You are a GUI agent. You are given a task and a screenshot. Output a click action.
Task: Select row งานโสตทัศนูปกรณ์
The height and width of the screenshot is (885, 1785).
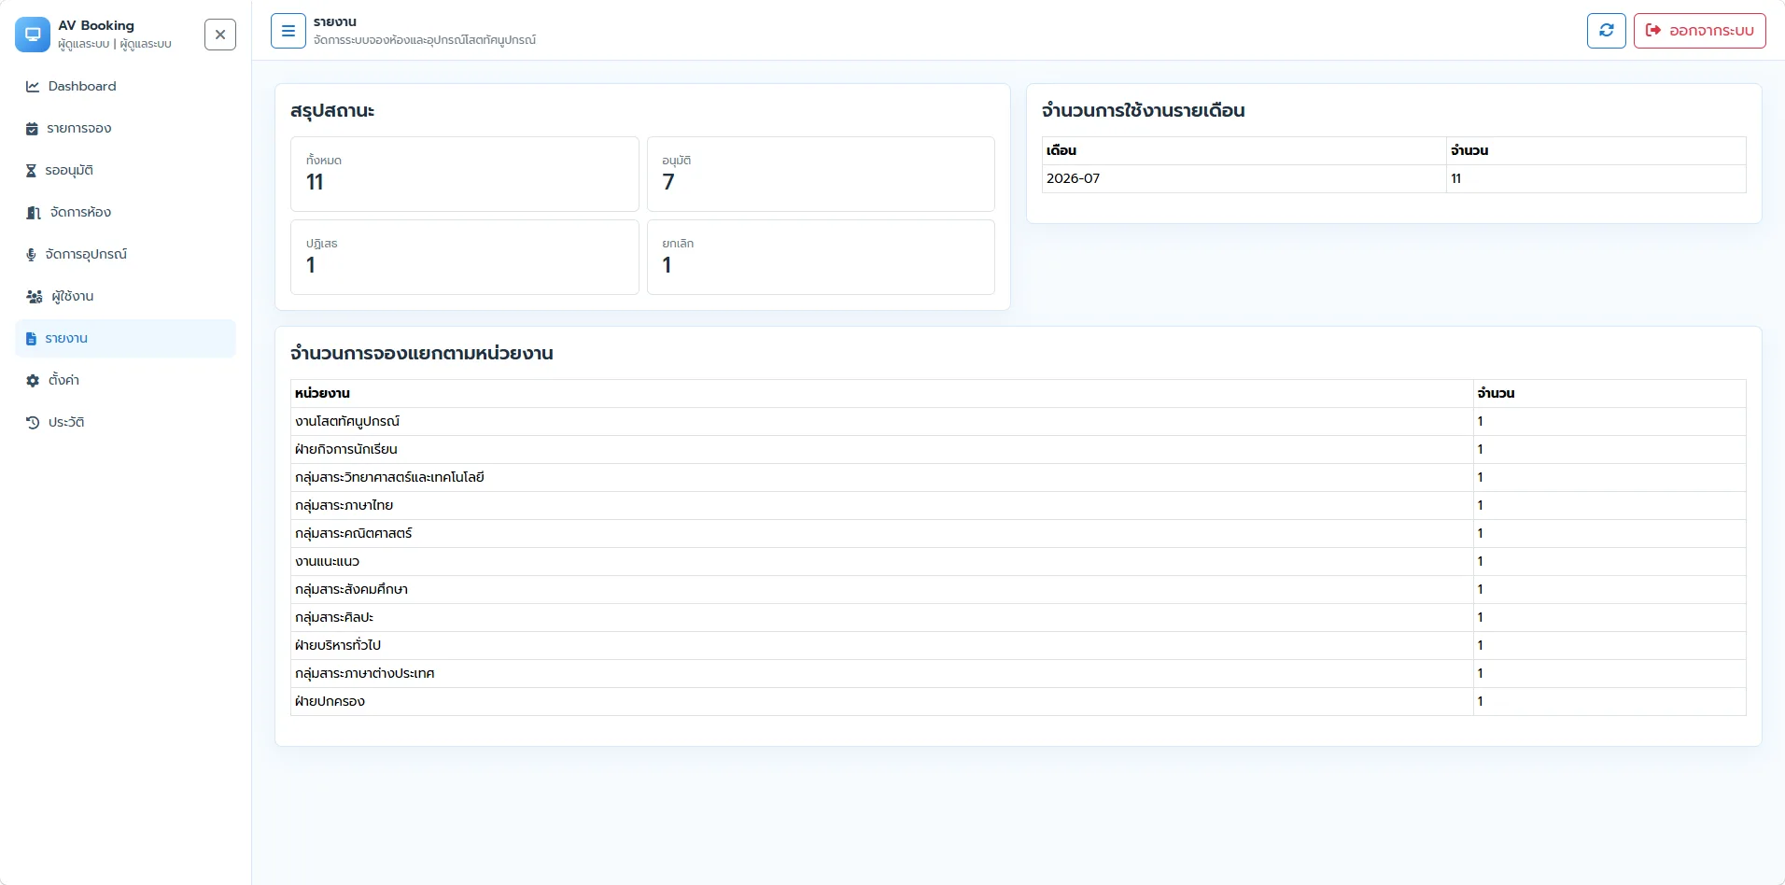coord(1018,421)
